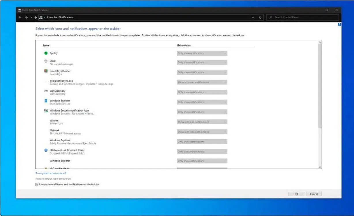Select Windows Security notification icon text
The image size is (354, 216).
pyautogui.click(x=69, y=110)
